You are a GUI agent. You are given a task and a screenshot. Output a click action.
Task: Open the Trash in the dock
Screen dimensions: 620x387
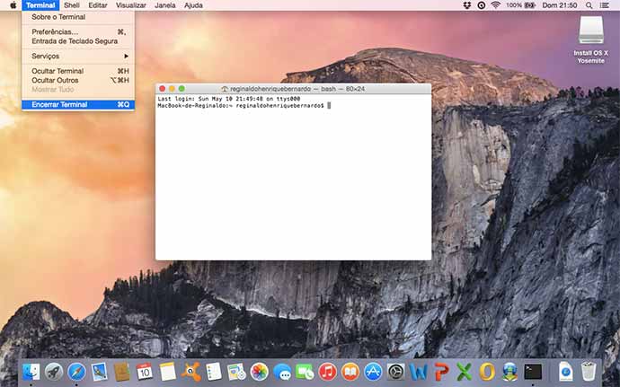[x=589, y=371]
